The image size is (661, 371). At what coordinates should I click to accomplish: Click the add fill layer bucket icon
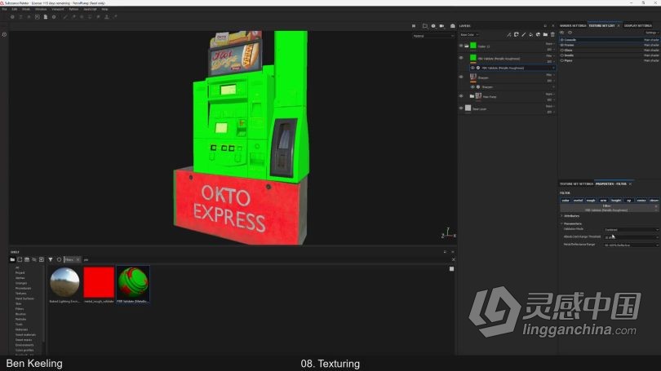(x=530, y=34)
